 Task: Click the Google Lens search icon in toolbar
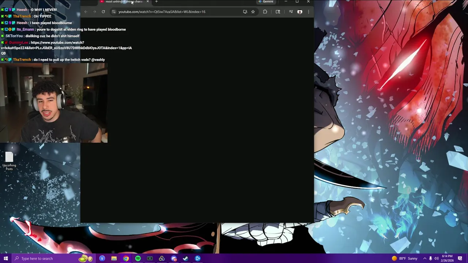278,12
